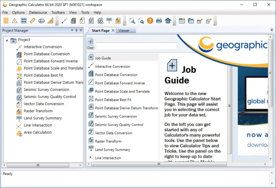Click the XY coordinate format toolbar icon
The height and width of the screenshot is (188, 276).
pos(24,21)
